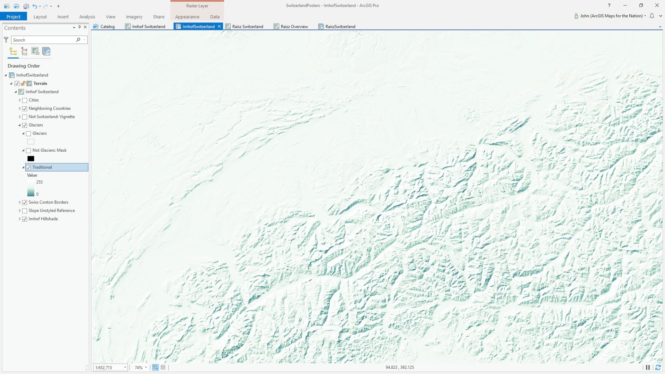The height and width of the screenshot is (374, 665).
Task: Click the Save Project icon
Action: (x=26, y=6)
